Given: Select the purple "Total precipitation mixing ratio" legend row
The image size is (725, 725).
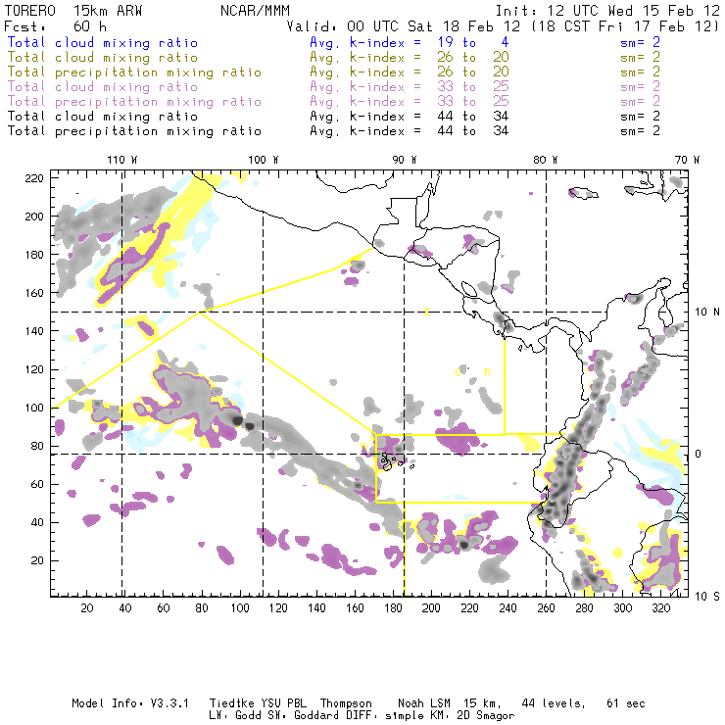Looking at the screenshot, I should (x=134, y=102).
